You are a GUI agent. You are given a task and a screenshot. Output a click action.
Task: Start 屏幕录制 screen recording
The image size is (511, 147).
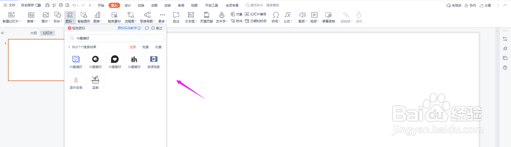click(328, 17)
